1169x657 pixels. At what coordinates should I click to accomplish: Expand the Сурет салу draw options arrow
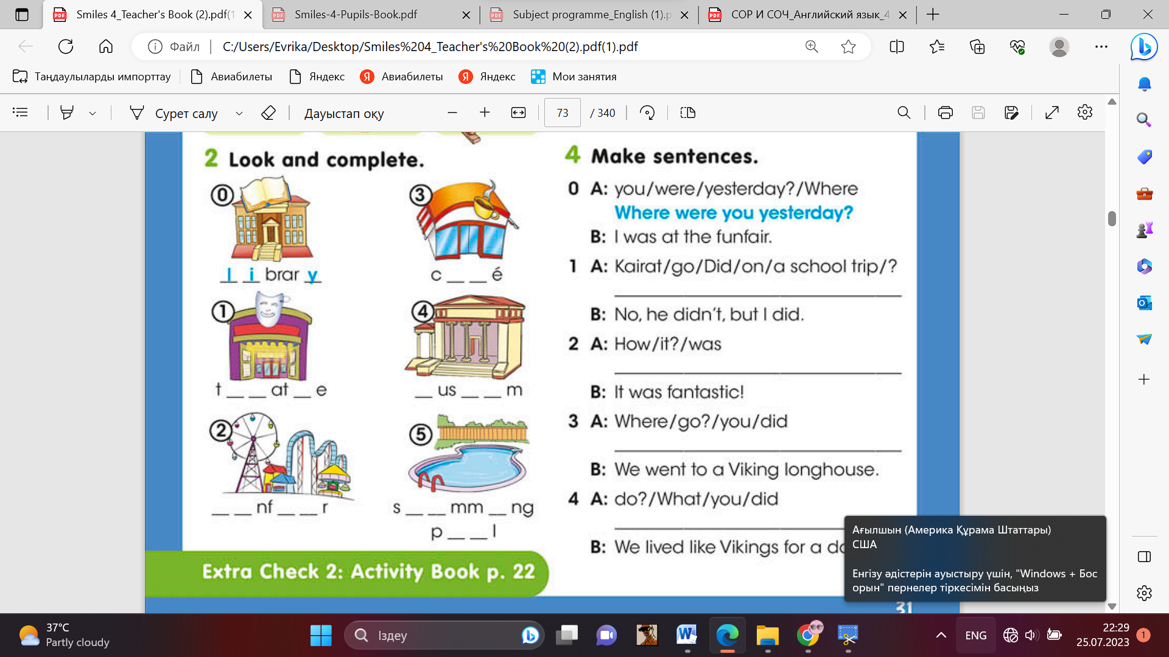pyautogui.click(x=239, y=113)
